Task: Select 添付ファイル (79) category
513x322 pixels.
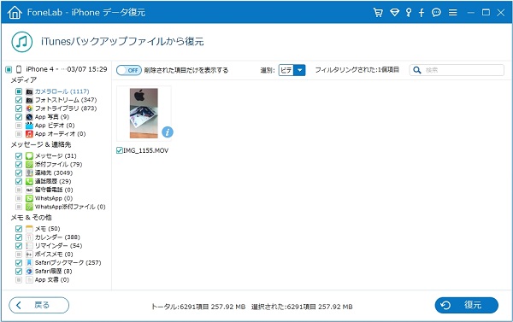Action: 58,165
